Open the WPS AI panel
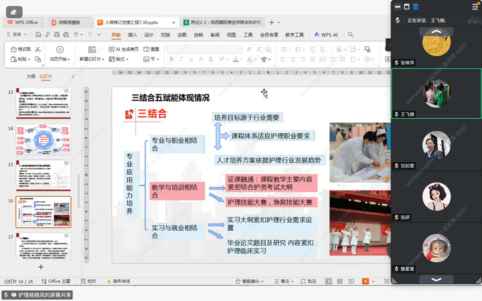Image resolution: width=482 pixels, height=301 pixels. click(x=325, y=34)
